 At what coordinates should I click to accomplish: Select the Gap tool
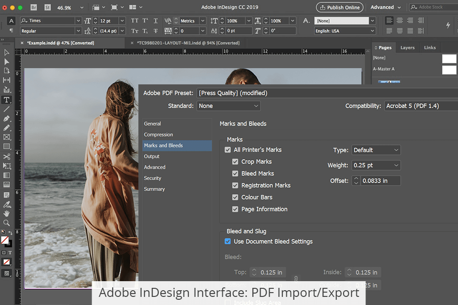point(6,80)
